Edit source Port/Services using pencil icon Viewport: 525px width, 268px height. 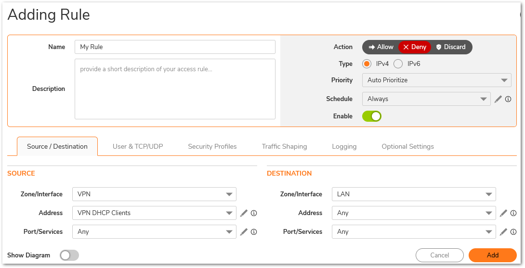[244, 232]
